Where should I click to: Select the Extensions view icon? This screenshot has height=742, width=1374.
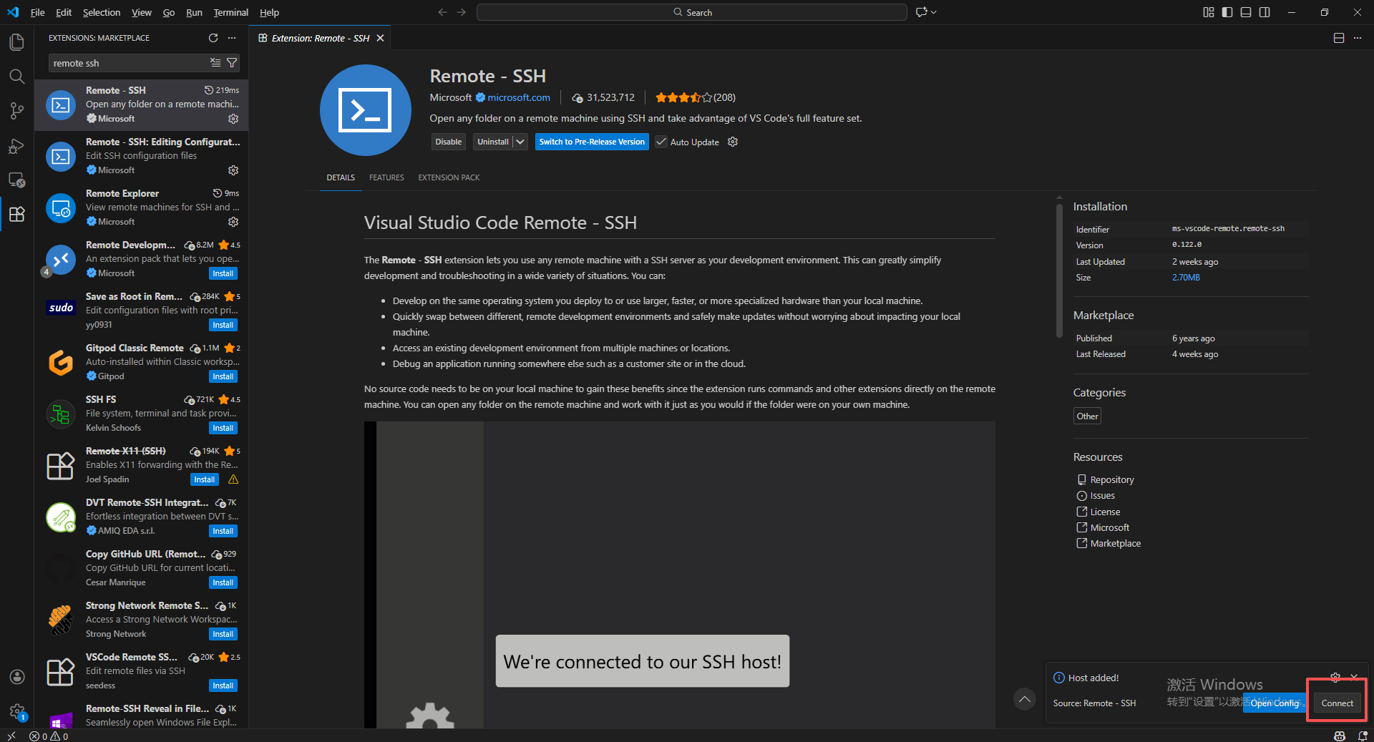tap(16, 214)
